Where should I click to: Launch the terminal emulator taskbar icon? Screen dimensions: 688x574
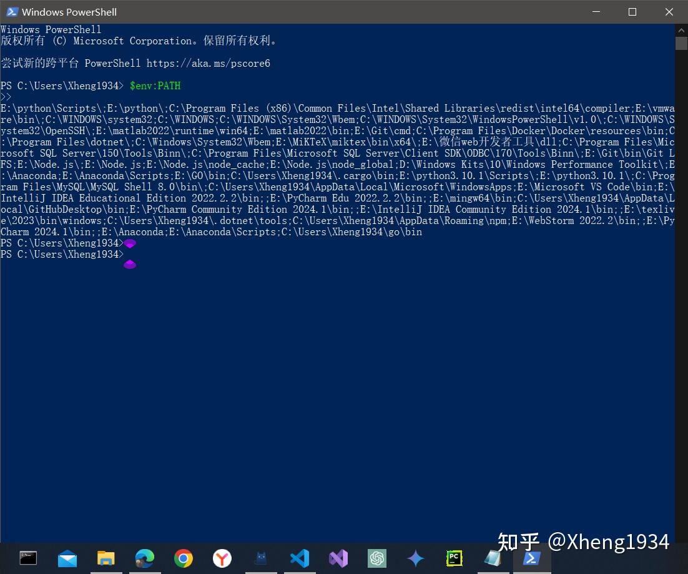[x=28, y=558]
